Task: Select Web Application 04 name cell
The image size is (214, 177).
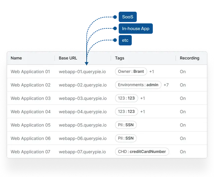Action: (x=30, y=112)
